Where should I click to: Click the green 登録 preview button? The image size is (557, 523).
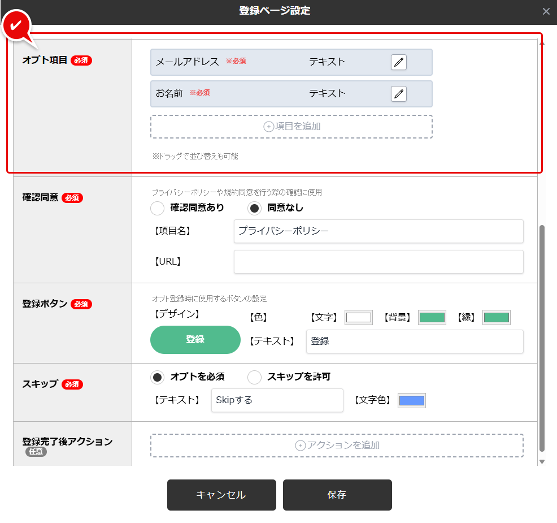[x=195, y=341]
